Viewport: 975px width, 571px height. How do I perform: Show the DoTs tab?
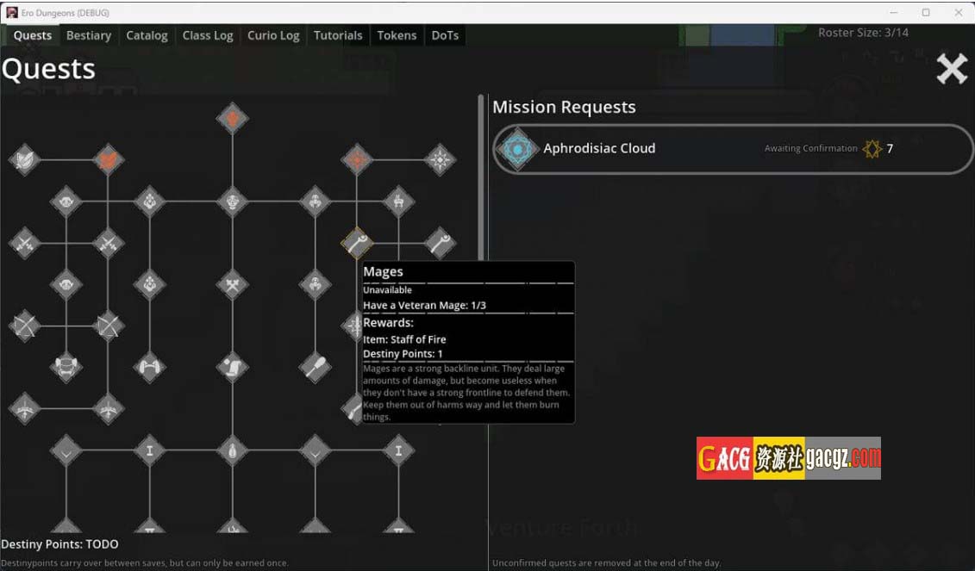(x=445, y=35)
